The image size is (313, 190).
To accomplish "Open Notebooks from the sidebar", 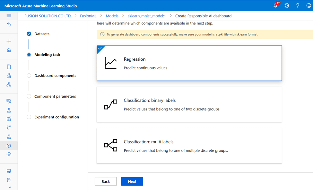I will pos(9,67).
